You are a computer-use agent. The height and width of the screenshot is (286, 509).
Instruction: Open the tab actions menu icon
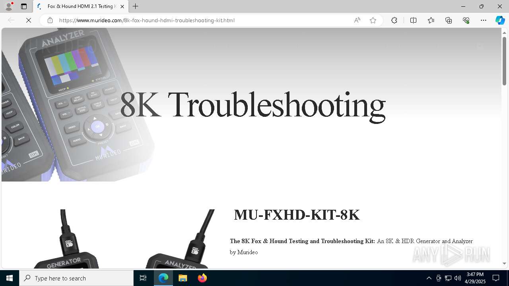tap(24, 6)
